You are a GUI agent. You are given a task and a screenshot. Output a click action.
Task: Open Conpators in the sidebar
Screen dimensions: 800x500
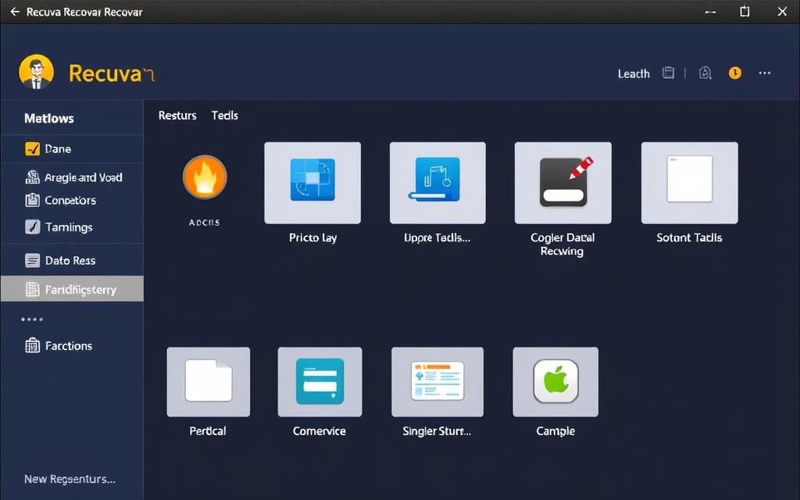(x=72, y=201)
